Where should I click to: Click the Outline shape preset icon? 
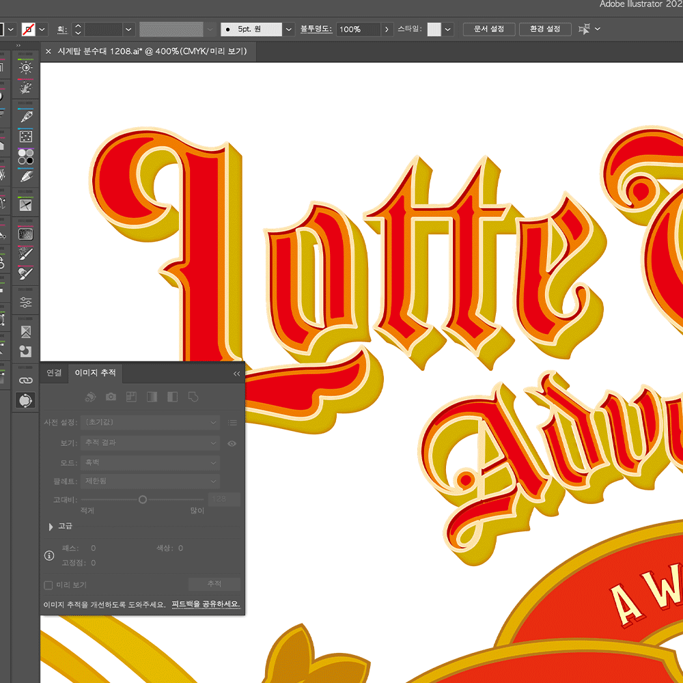[193, 397]
